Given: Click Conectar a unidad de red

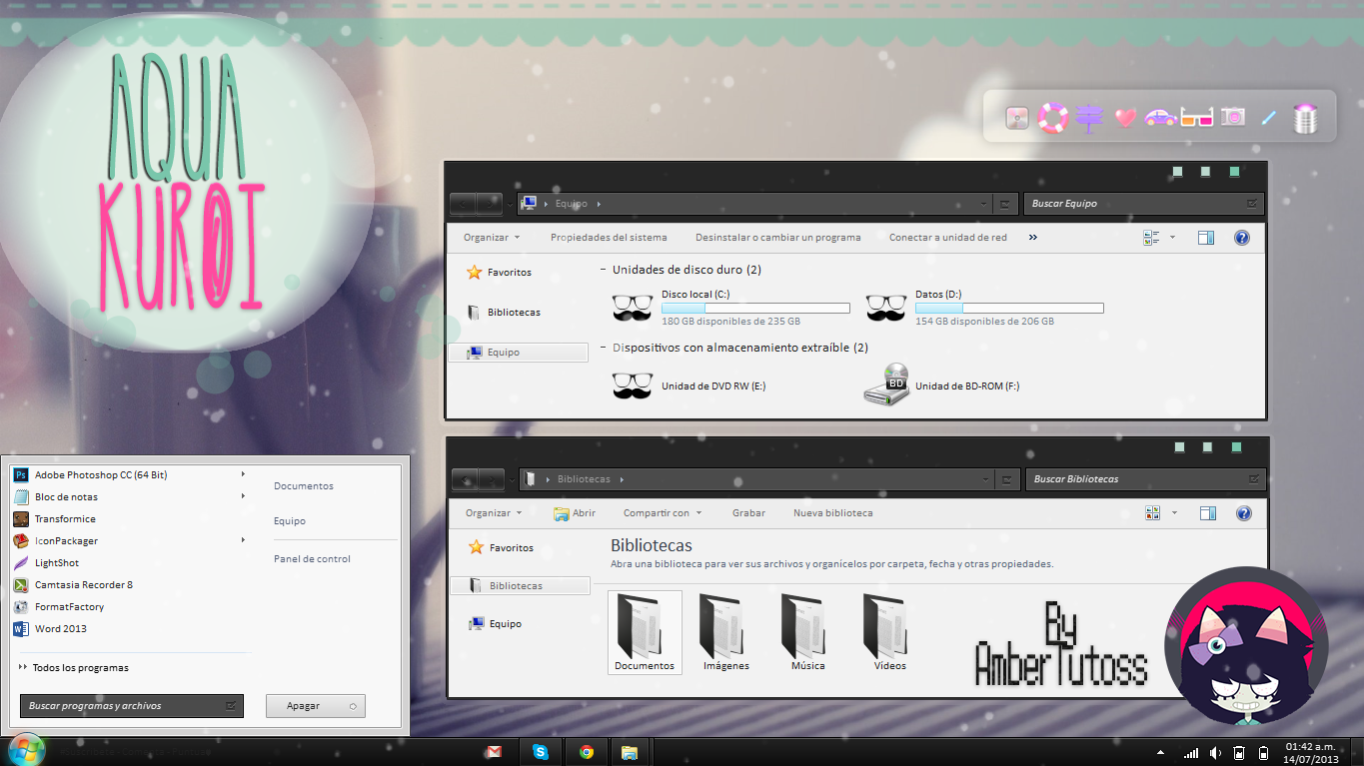Looking at the screenshot, I should [x=948, y=238].
